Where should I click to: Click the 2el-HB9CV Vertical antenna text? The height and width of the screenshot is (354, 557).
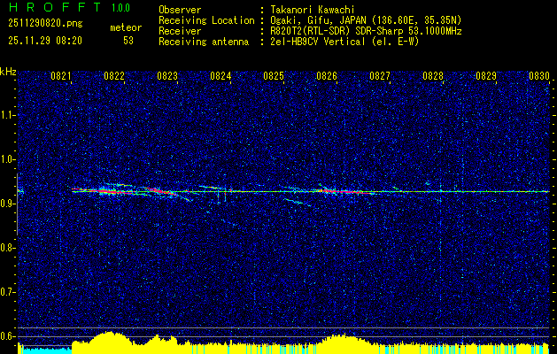(344, 42)
